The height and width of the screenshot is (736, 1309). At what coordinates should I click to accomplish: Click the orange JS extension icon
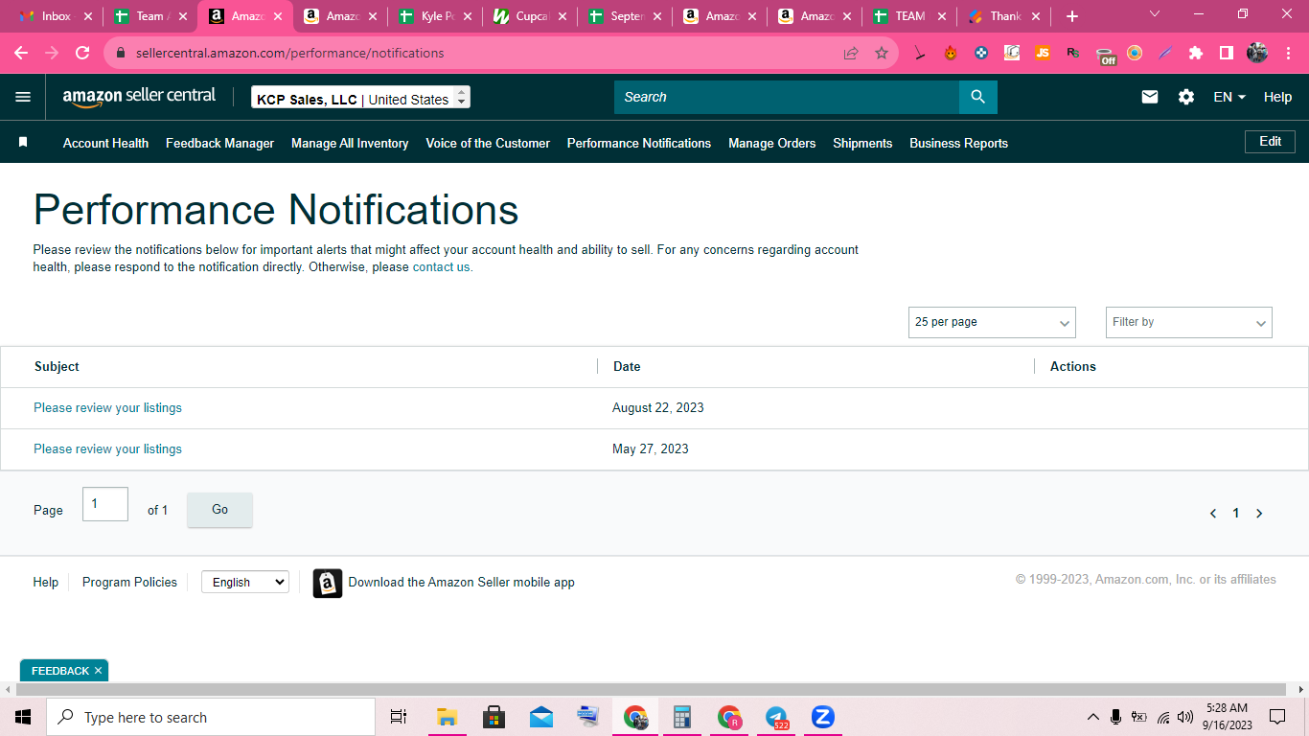coord(1043,54)
